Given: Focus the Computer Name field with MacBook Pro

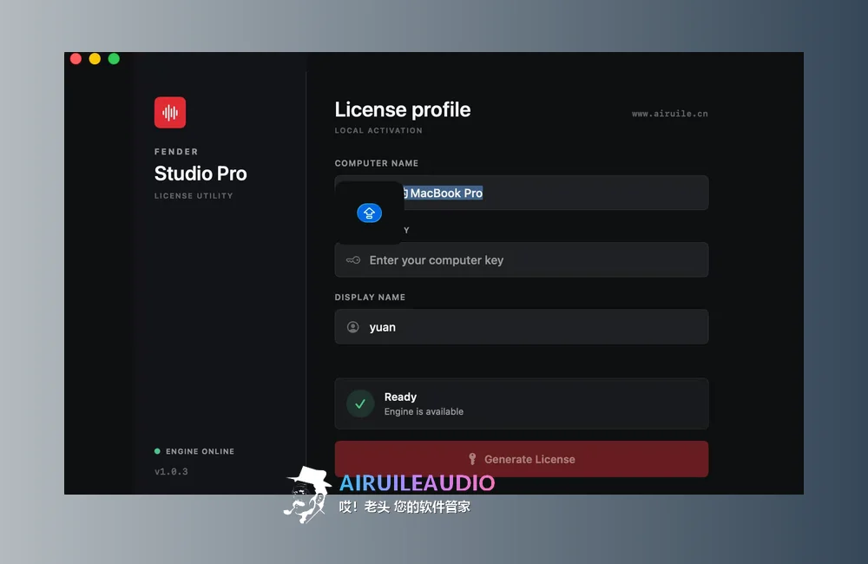Looking at the screenshot, I should (x=522, y=193).
